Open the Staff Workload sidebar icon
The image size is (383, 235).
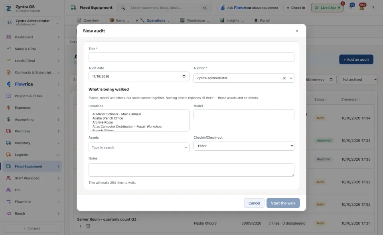tap(8, 178)
